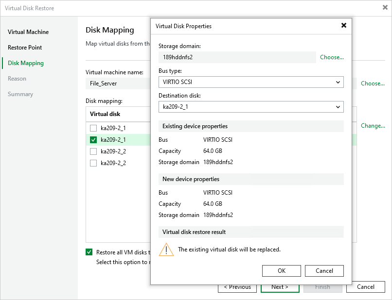The width and height of the screenshot is (392, 300).
Task: Expand the VIRTIO SCSI bus selector arrow
Action: click(339, 82)
